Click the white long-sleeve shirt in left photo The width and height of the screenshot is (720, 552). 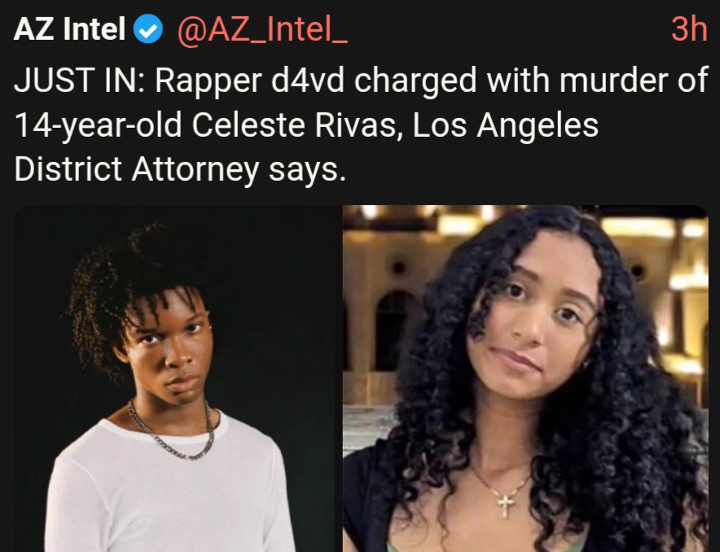click(169, 491)
